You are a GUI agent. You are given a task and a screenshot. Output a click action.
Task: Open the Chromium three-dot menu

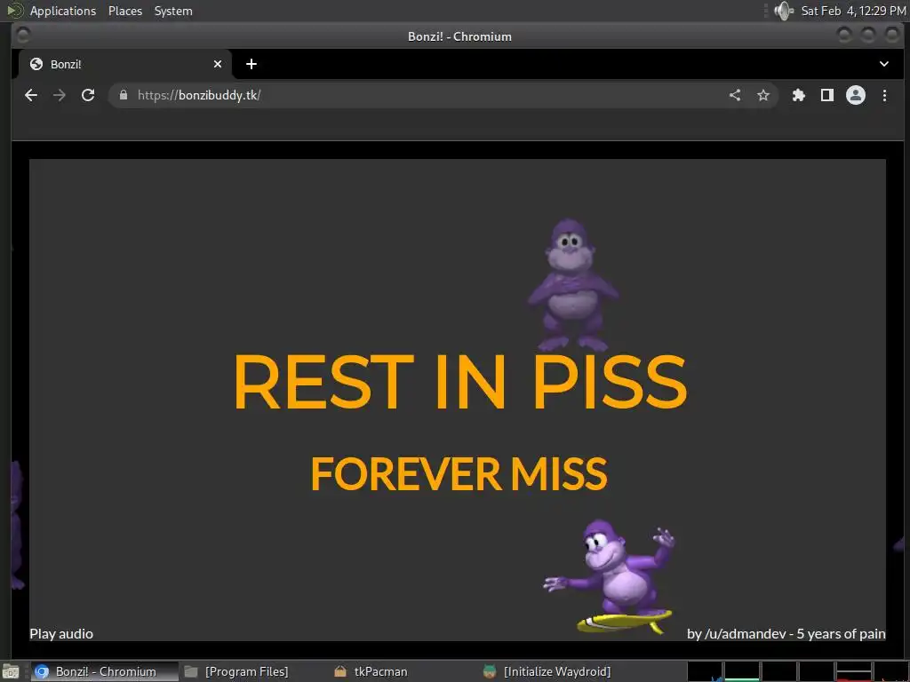884,95
